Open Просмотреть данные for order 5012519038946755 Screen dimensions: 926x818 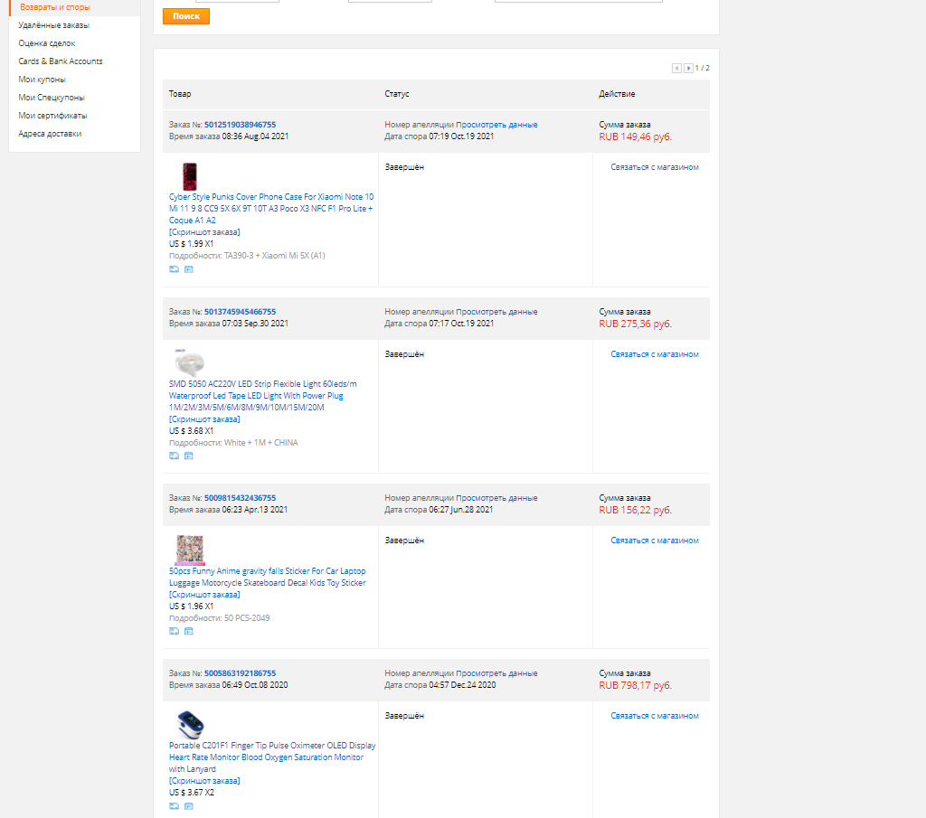point(496,125)
